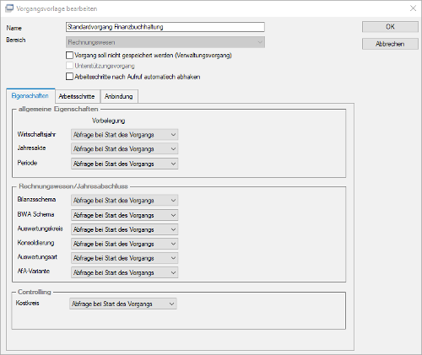
Task: Open the Kostkreis dropdown
Action: pos(123,304)
